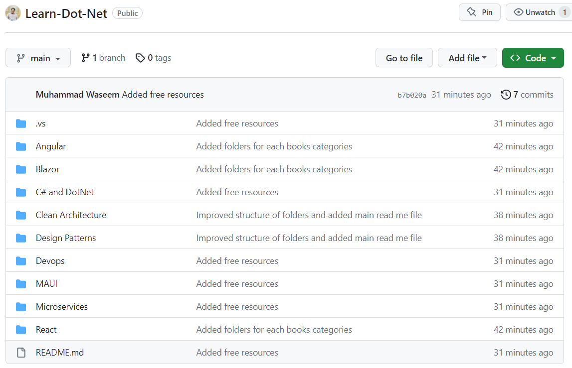Viewport: 572px width, 368px height.
Task: Open commit message in the Design Patterns row
Action: tap(309, 238)
